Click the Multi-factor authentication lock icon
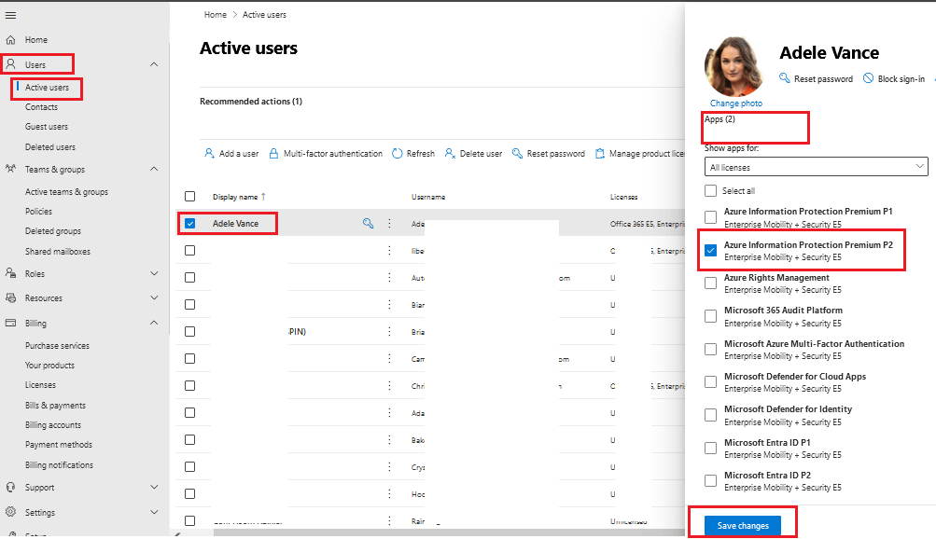This screenshot has width=936, height=539. pyautogui.click(x=273, y=153)
